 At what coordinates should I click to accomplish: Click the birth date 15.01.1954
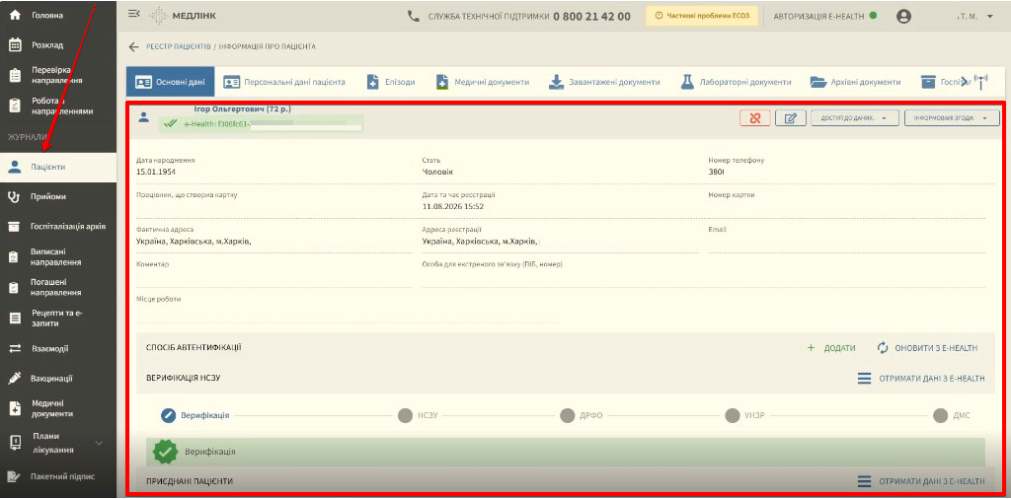click(156, 172)
